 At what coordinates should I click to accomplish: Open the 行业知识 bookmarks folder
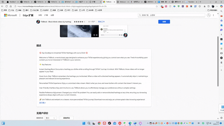click(45, 10)
